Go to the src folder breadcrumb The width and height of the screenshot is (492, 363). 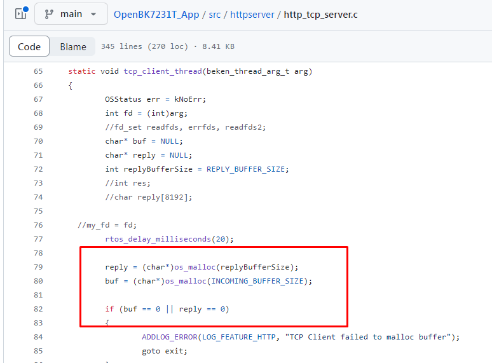click(215, 15)
